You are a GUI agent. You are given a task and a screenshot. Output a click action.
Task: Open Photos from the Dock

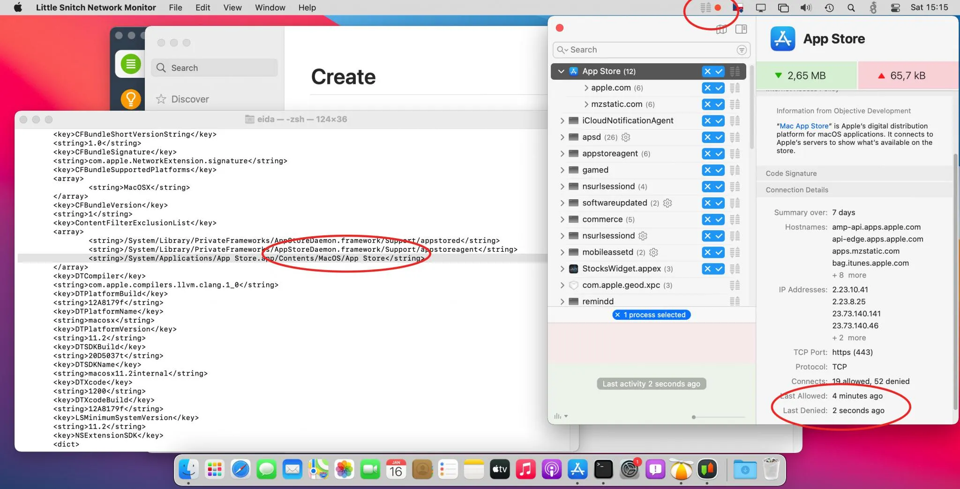[344, 469]
